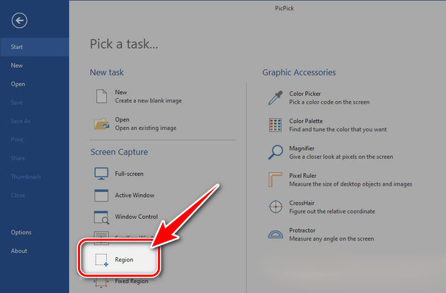446x293 pixels.
Task: Select Close in the sidebar
Action: 18,195
